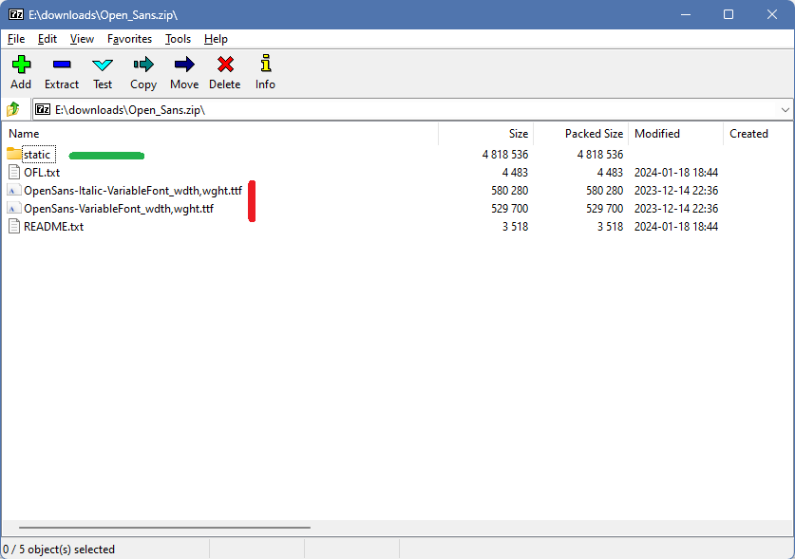Run the Test checkmark tool

pyautogui.click(x=103, y=65)
